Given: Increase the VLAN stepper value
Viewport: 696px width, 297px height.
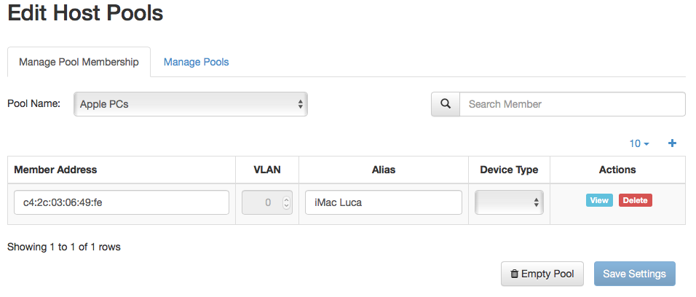Looking at the screenshot, I should 286,199.
